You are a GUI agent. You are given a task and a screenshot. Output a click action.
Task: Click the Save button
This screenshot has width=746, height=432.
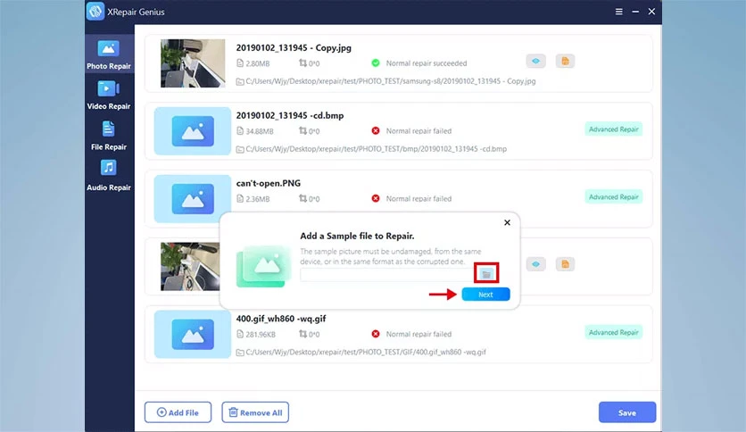[x=627, y=412]
